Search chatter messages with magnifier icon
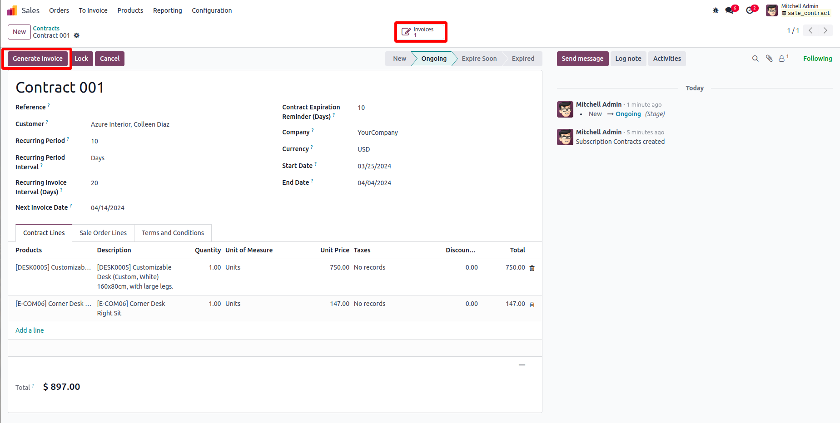 (756, 59)
